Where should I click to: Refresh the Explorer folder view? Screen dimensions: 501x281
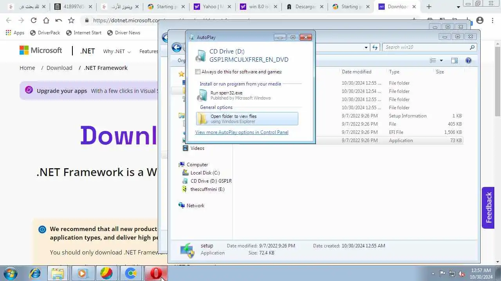375,47
